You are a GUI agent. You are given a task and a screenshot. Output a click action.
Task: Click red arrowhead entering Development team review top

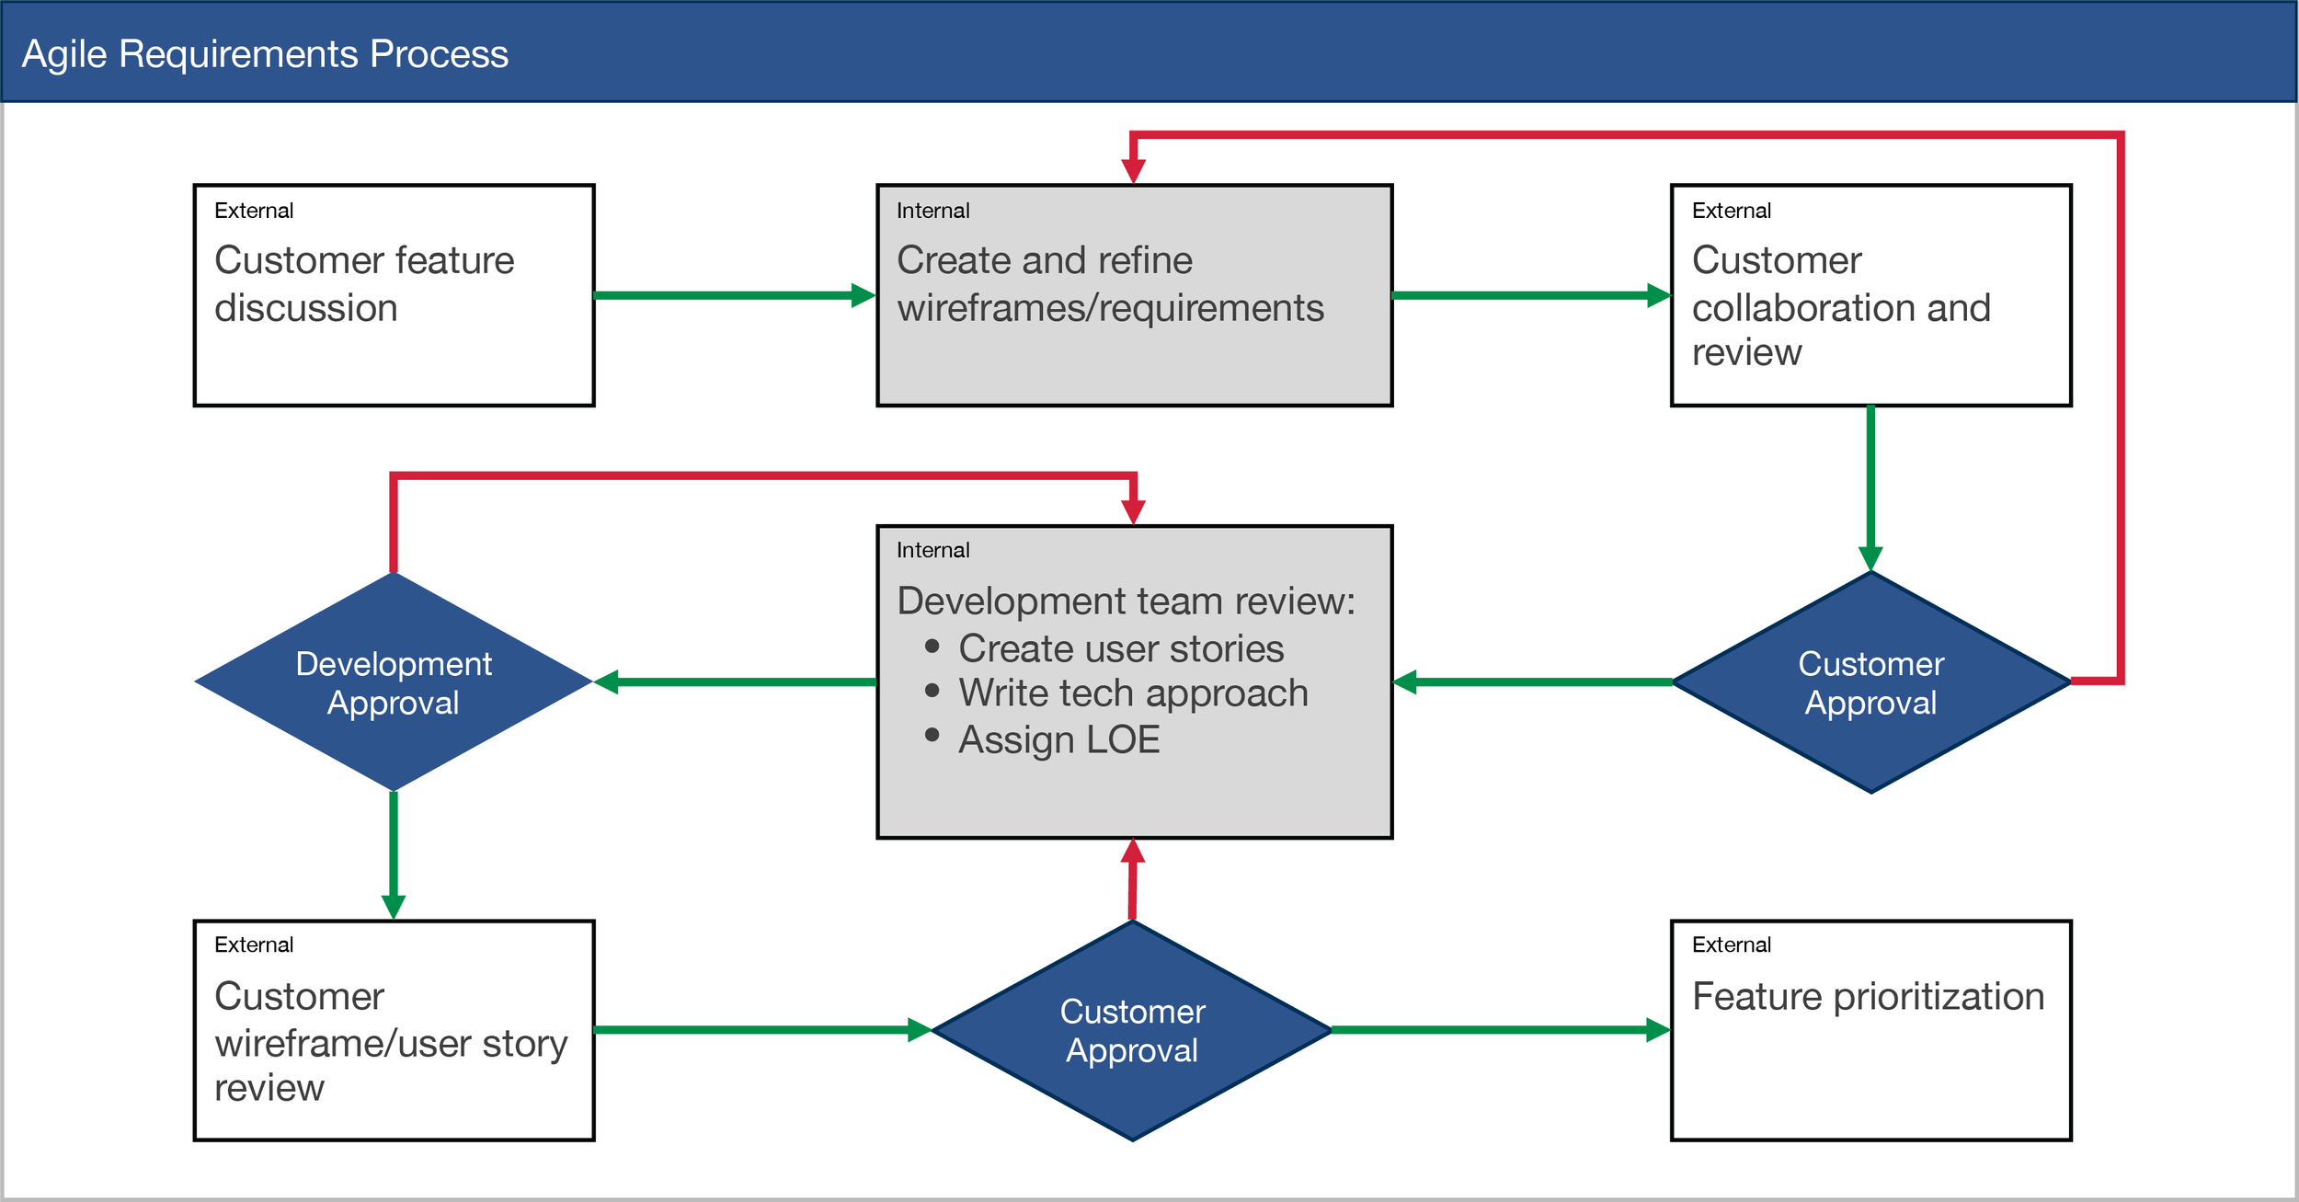click(x=1134, y=510)
